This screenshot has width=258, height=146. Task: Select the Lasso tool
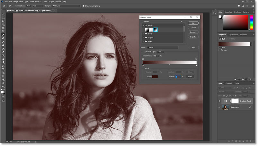[x=3, y=21]
